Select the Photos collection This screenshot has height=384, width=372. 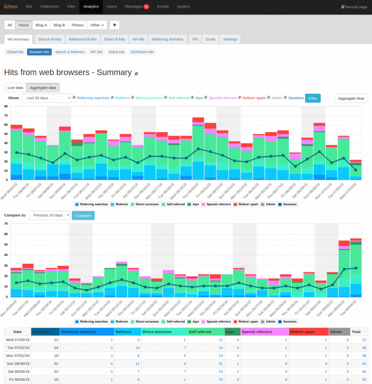(x=78, y=25)
